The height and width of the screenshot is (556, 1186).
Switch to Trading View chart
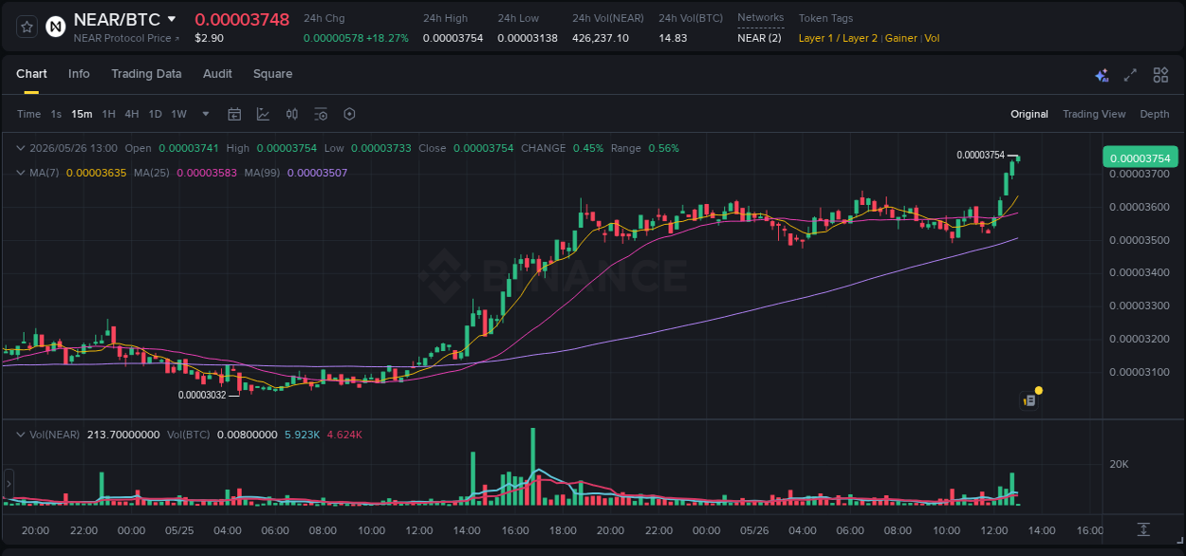point(1094,114)
